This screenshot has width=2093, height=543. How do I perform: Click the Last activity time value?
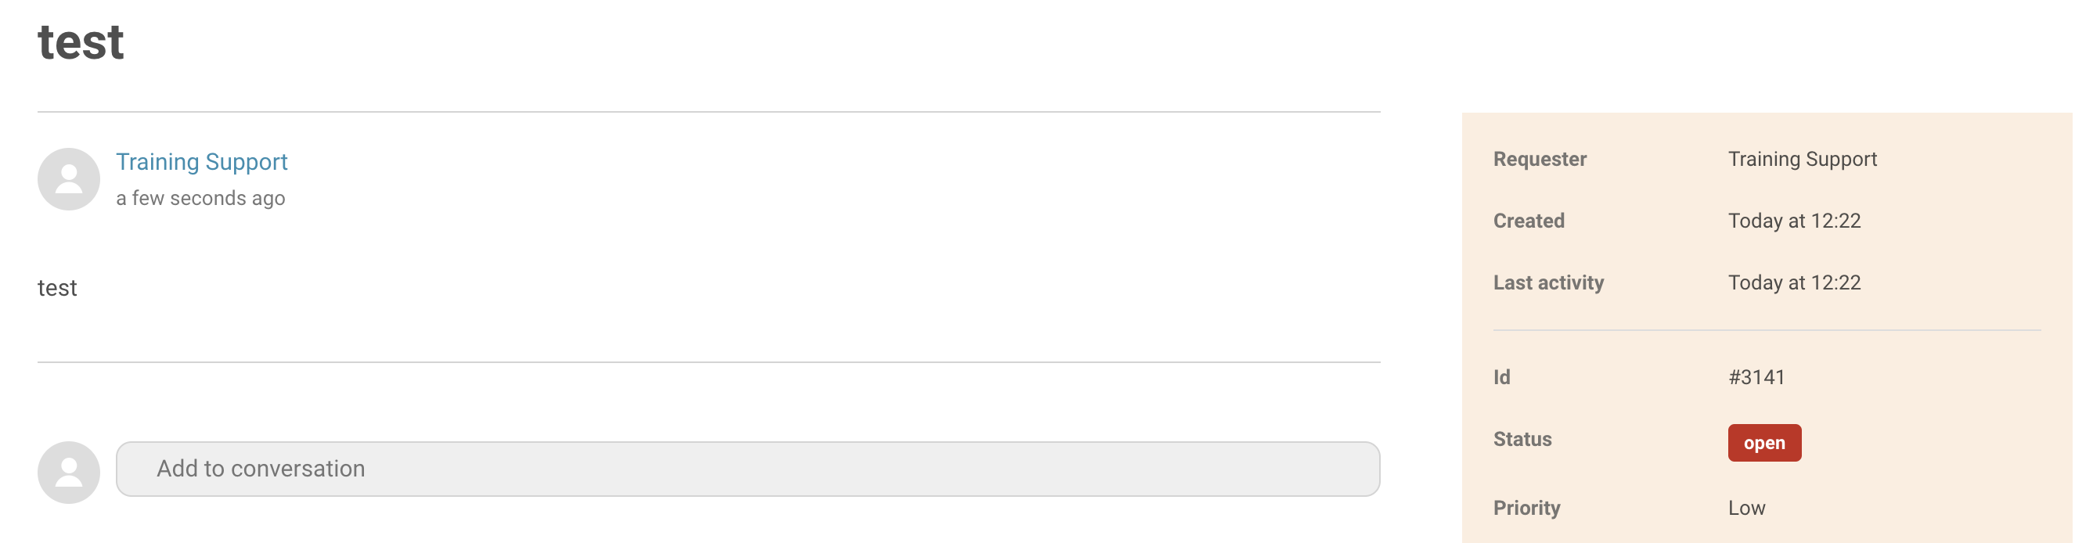point(1793,282)
